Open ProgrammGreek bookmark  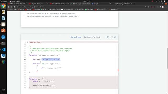point(67,10)
